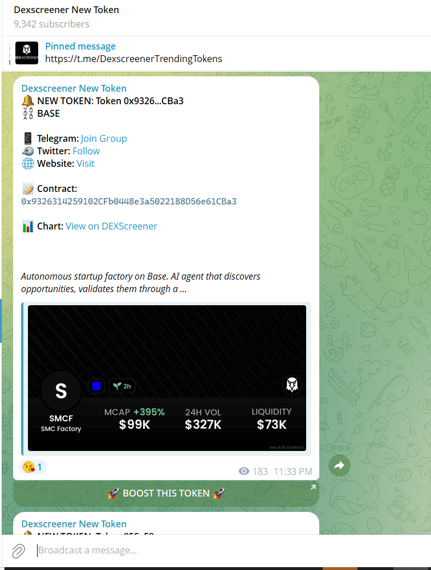Click the bird emoji beside Twitter

click(x=28, y=151)
